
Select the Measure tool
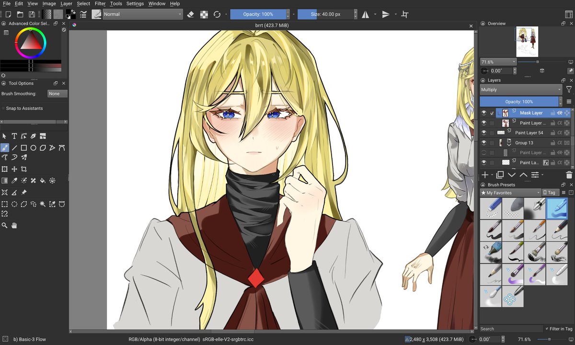pyautogui.click(x=14, y=192)
